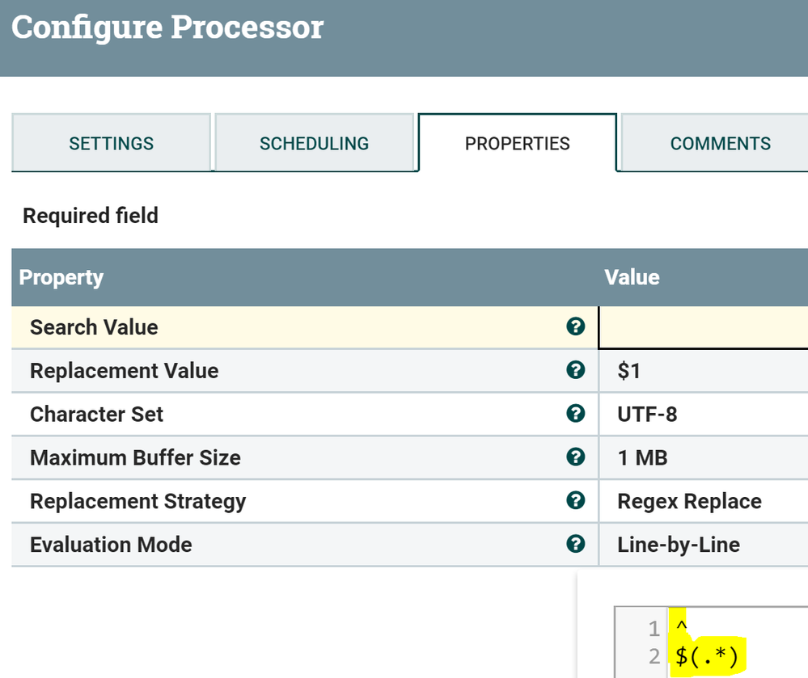808x678 pixels.
Task: Click the empty Search Value field
Action: point(702,327)
